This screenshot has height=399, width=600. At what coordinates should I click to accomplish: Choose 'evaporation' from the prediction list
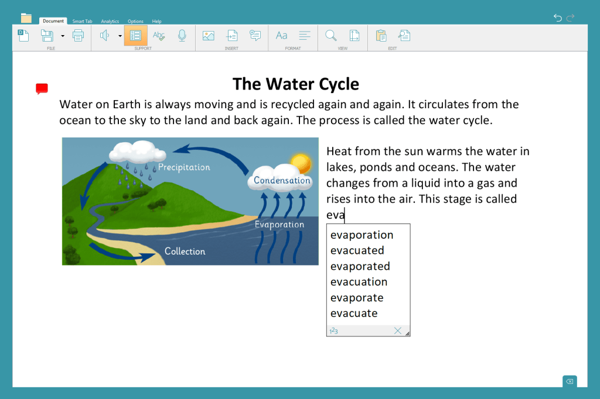point(362,235)
